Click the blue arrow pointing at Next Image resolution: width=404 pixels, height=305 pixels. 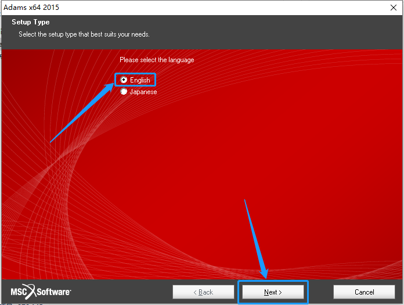point(256,239)
